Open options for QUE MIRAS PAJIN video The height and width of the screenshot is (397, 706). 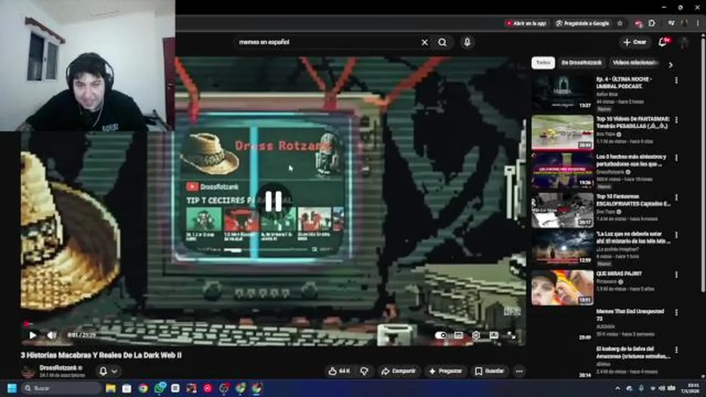676,274
